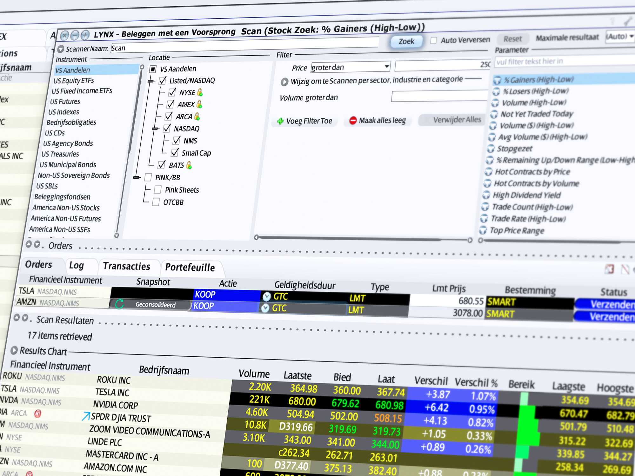Select US Futures in the instrument list

pos(65,102)
